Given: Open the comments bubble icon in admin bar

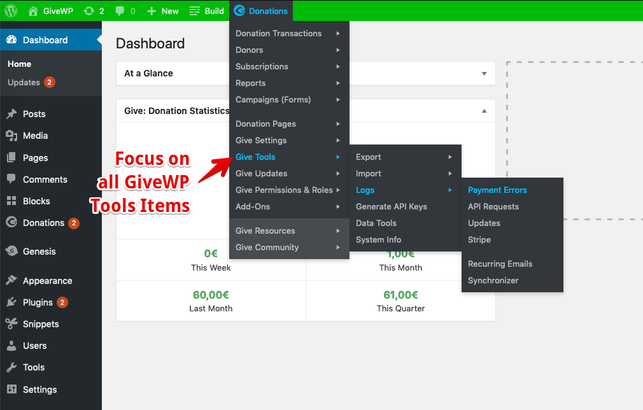Looking at the screenshot, I should click(120, 11).
